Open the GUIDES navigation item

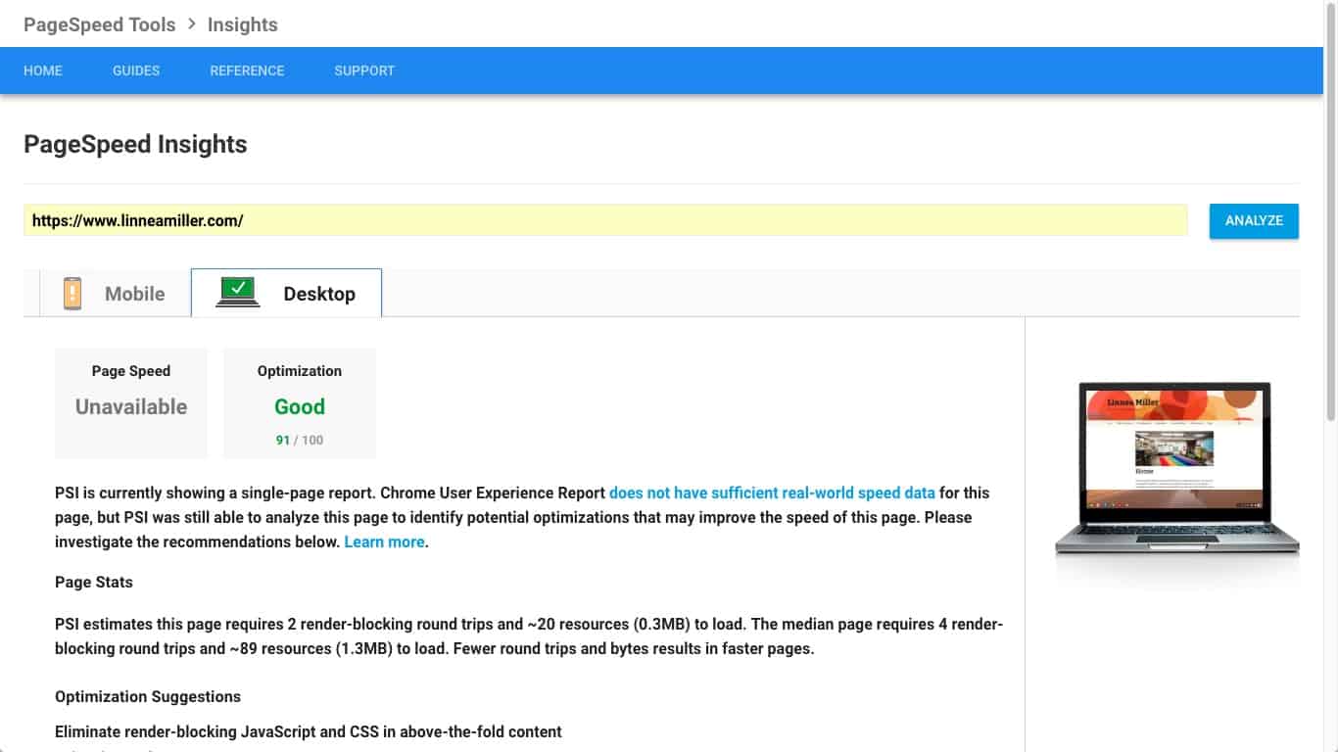(136, 70)
